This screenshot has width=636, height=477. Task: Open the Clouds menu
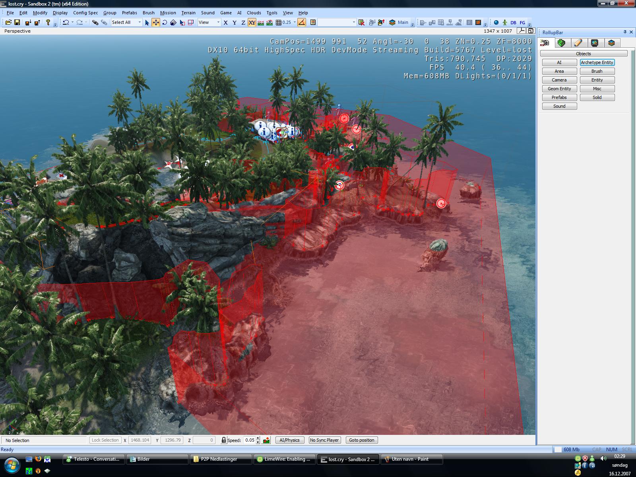(254, 13)
